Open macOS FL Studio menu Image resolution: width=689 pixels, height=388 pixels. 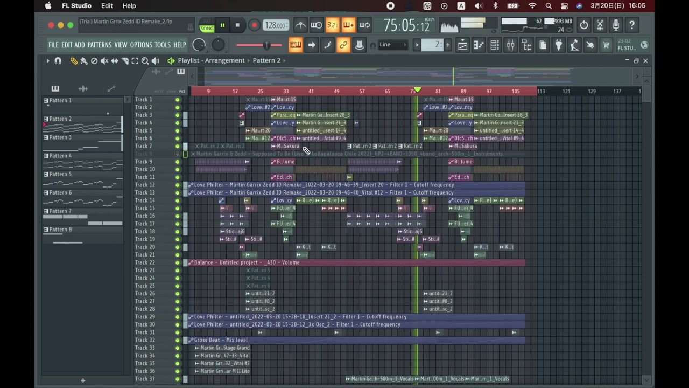click(76, 6)
